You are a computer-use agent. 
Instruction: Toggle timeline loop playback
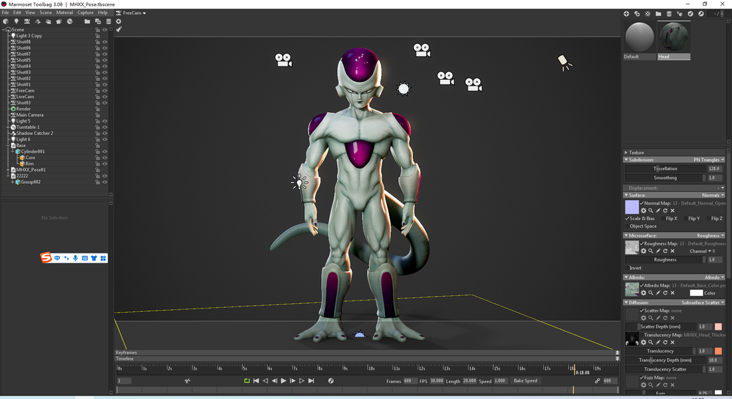(x=247, y=381)
